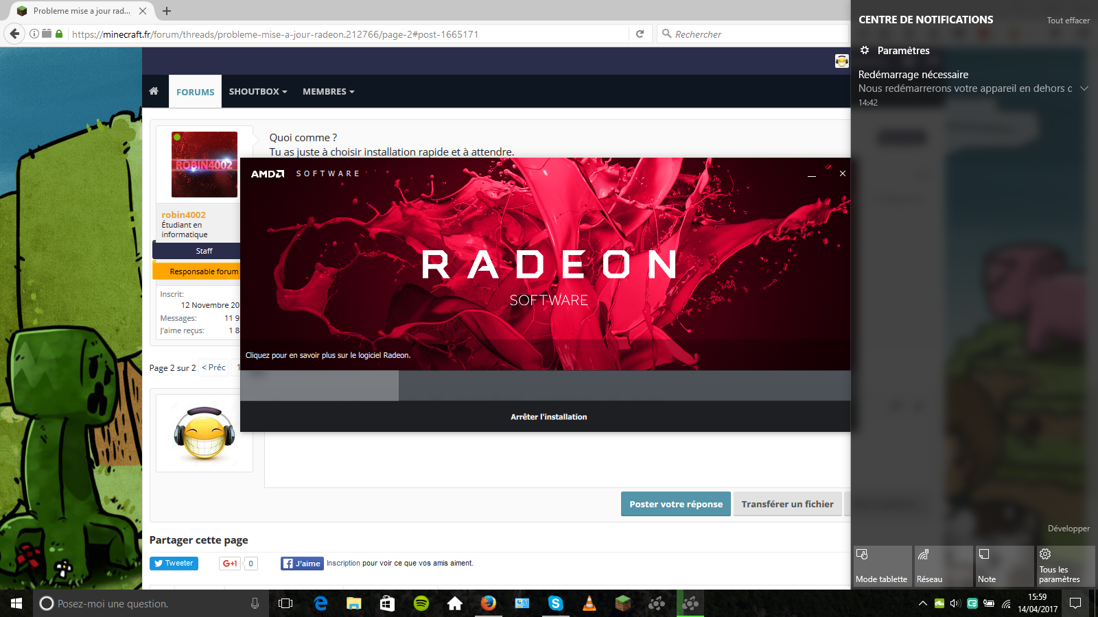Click Transférer un fichier button
Screen dimensions: 1098x617
click(x=787, y=504)
